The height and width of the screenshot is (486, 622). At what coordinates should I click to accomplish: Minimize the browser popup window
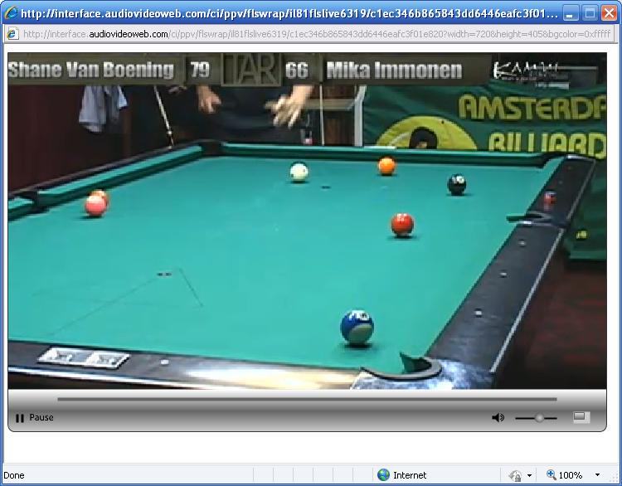[x=571, y=13]
